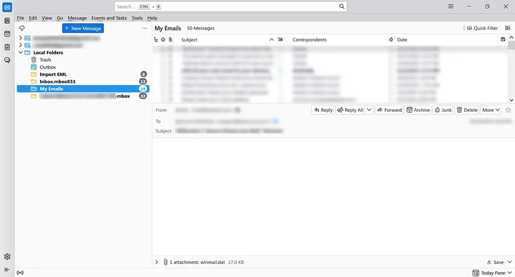Open the Events and Tasks menu
515x277 pixels.
click(x=109, y=18)
